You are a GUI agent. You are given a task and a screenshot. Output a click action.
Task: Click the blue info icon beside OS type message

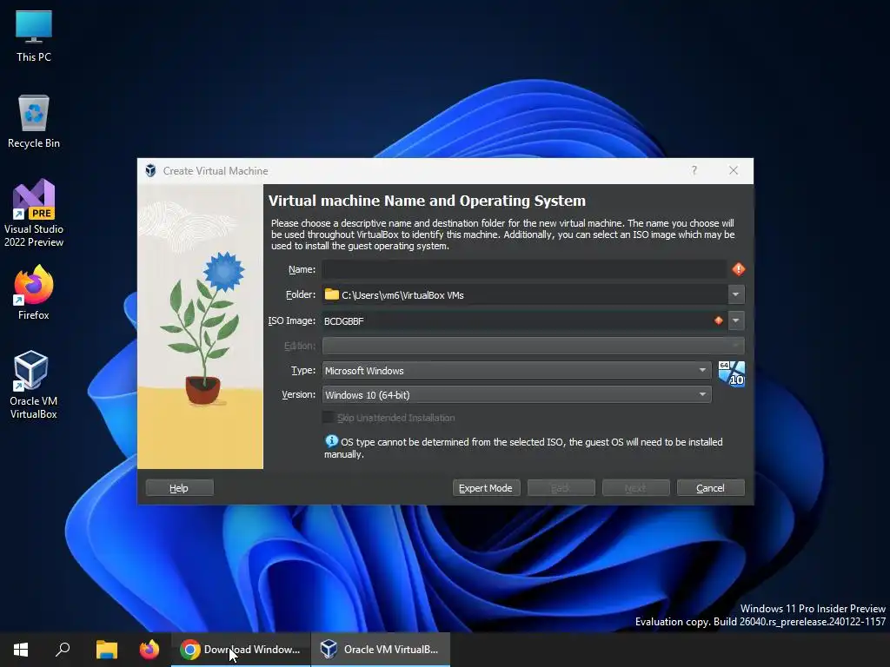(x=331, y=441)
